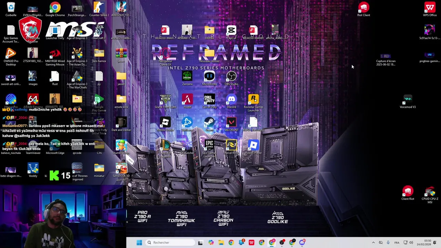441x248 pixels.
Task: Select the miniatur folder
Action: tap(99, 170)
